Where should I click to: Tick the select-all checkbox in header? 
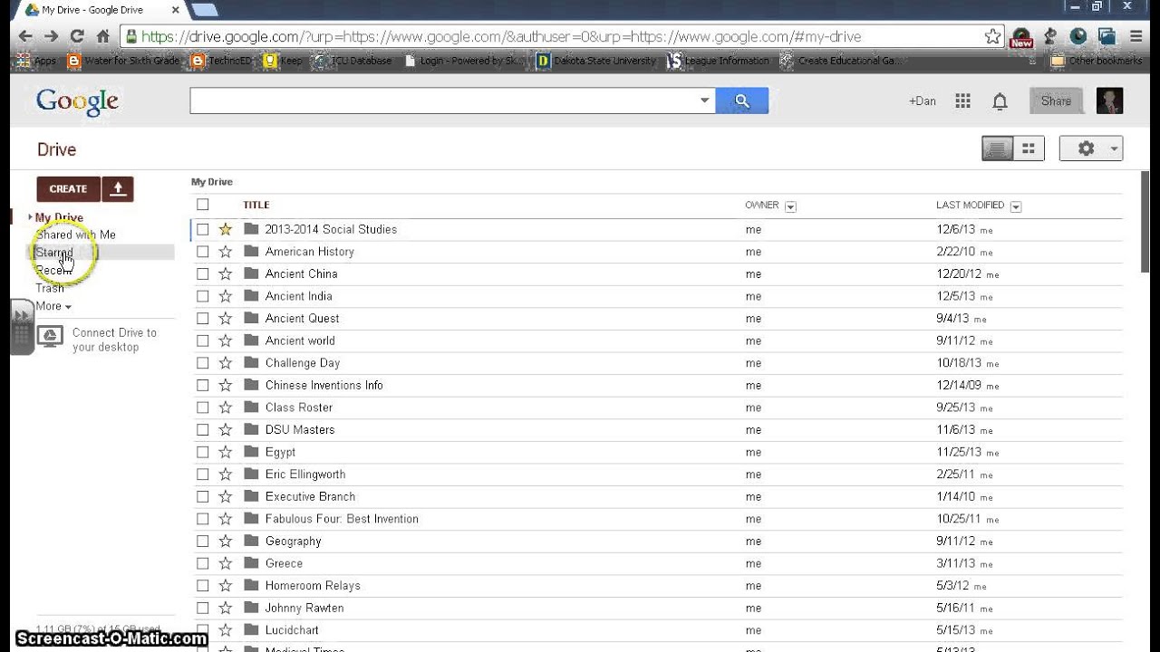click(203, 205)
